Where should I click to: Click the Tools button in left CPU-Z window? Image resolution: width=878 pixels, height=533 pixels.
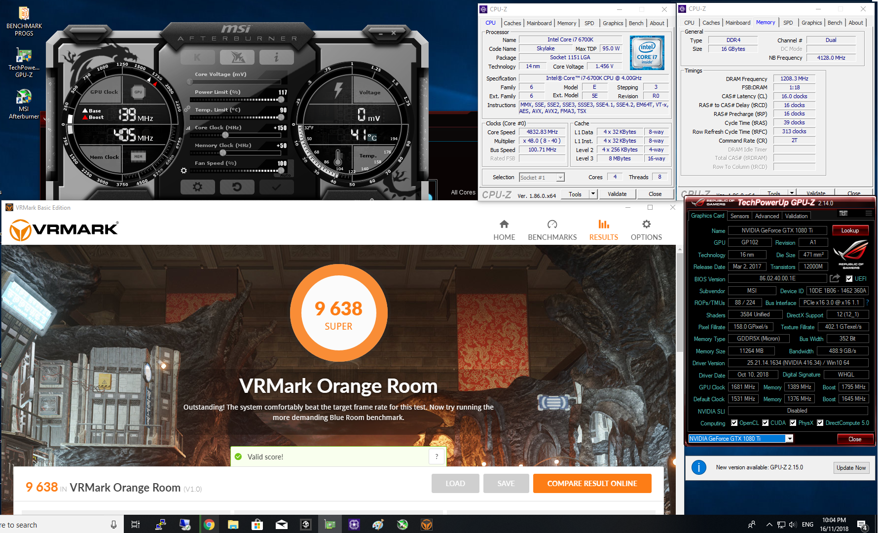pyautogui.click(x=575, y=194)
